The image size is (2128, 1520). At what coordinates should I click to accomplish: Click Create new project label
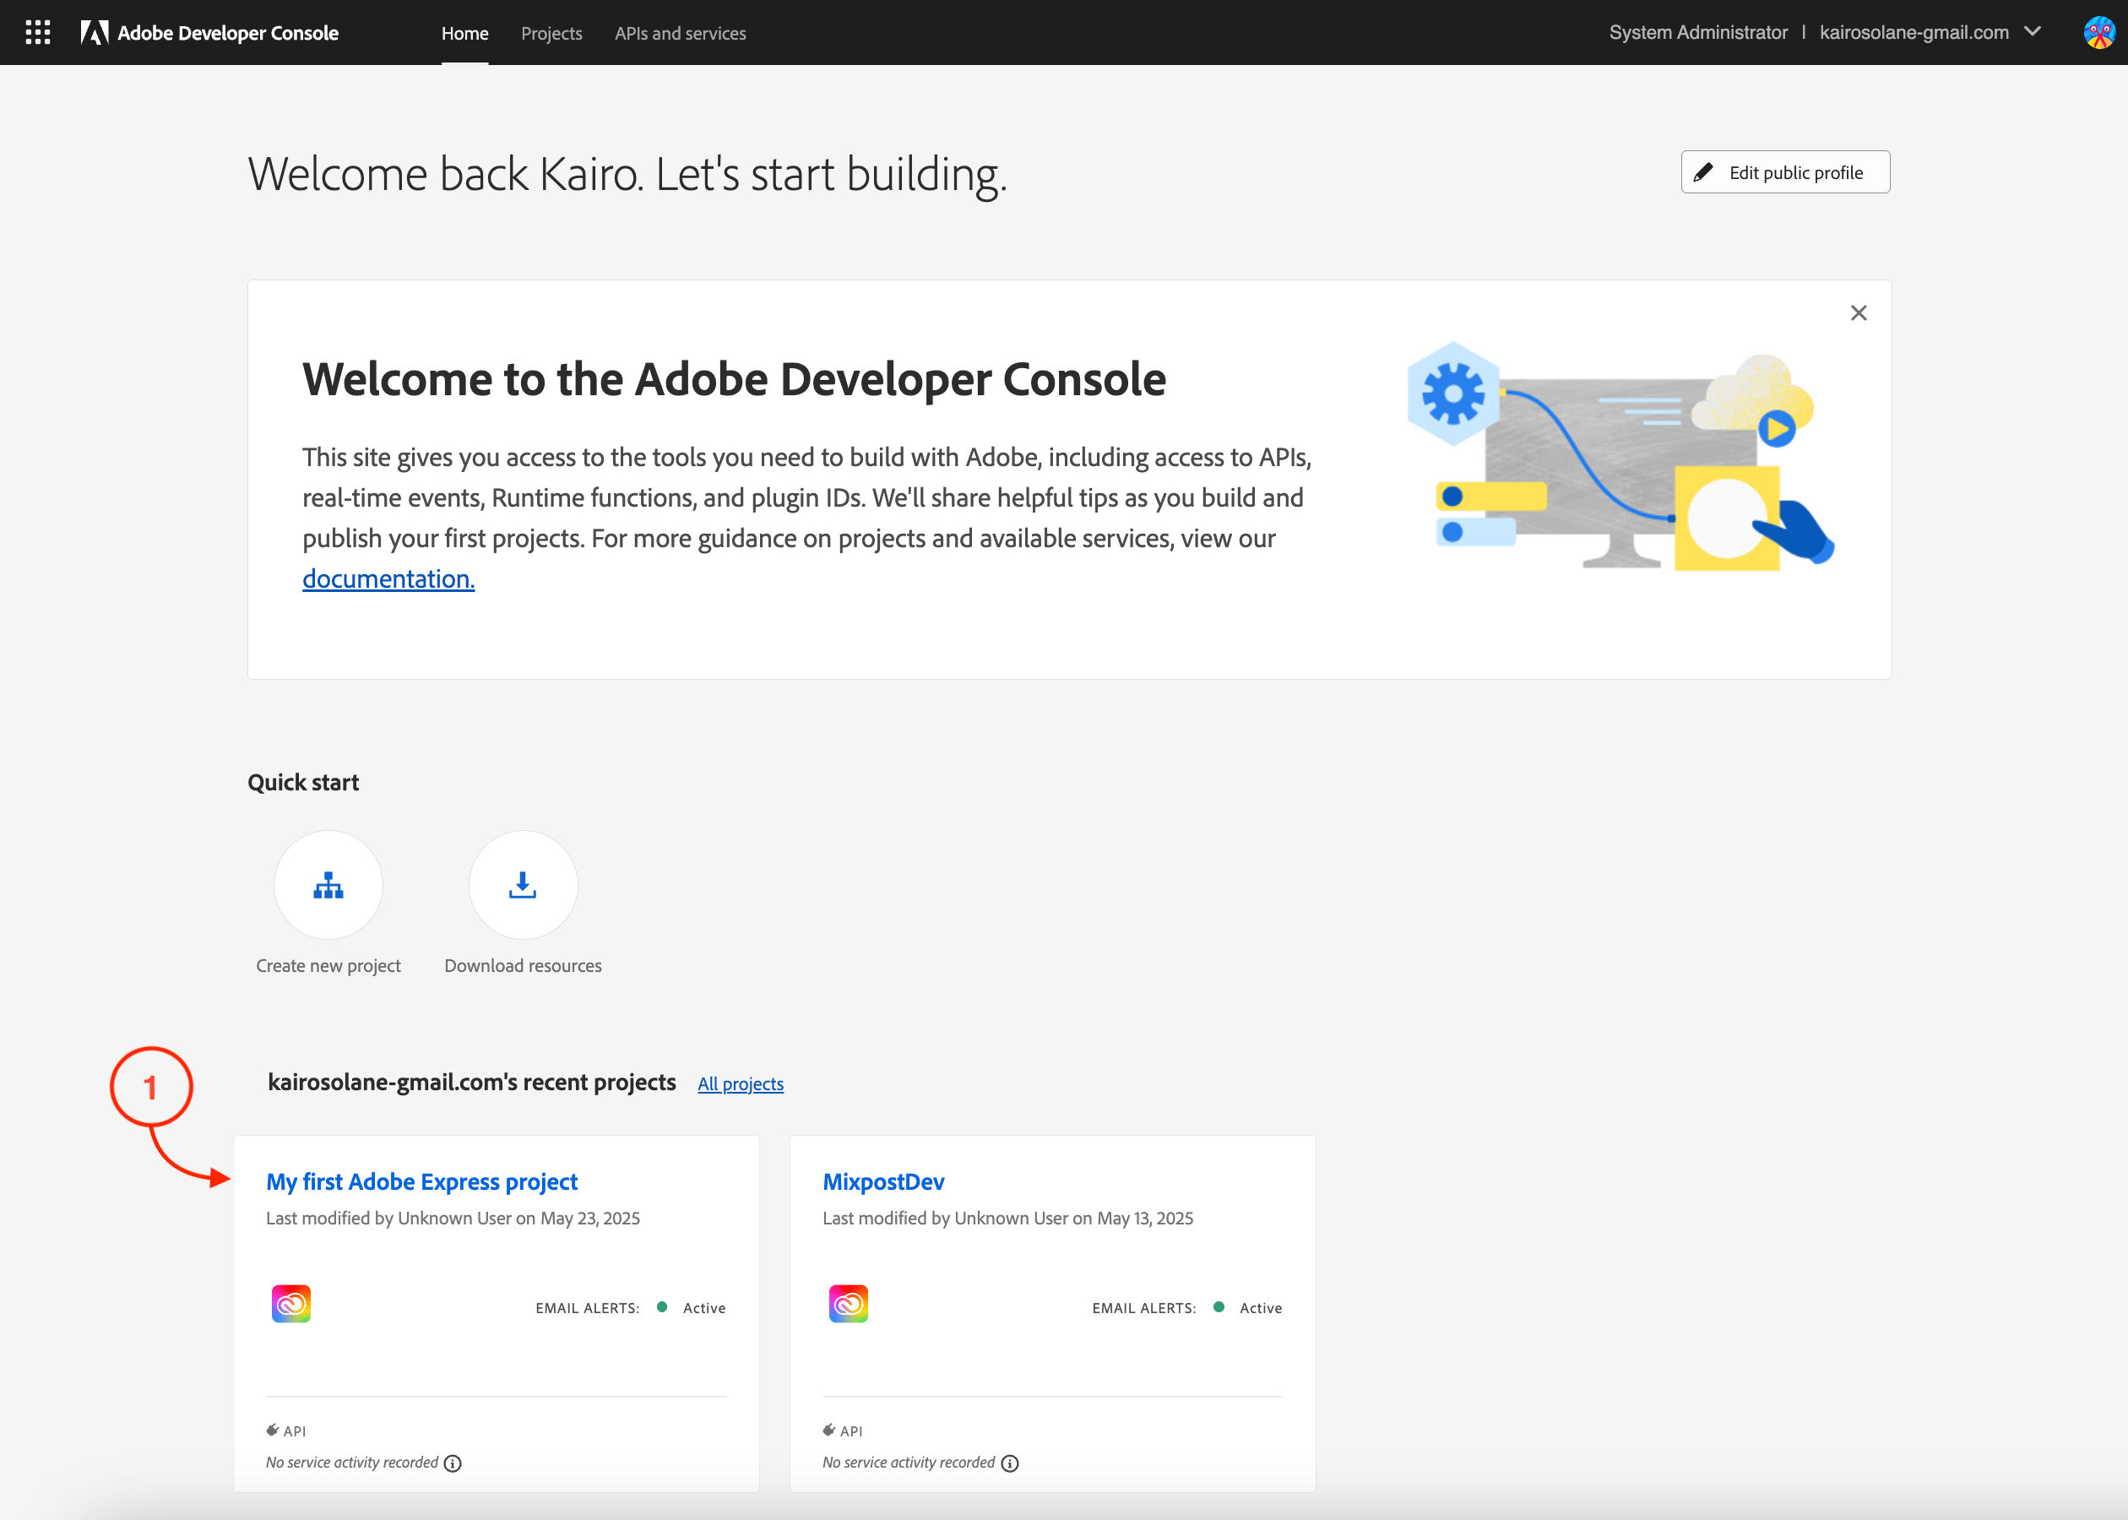[328, 966]
